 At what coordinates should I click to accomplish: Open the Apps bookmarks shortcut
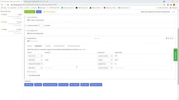point(4,8)
